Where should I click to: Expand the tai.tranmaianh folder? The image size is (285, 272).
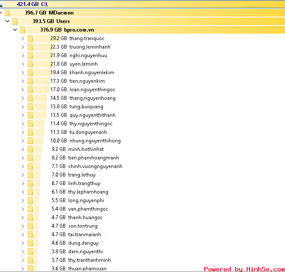23,235
